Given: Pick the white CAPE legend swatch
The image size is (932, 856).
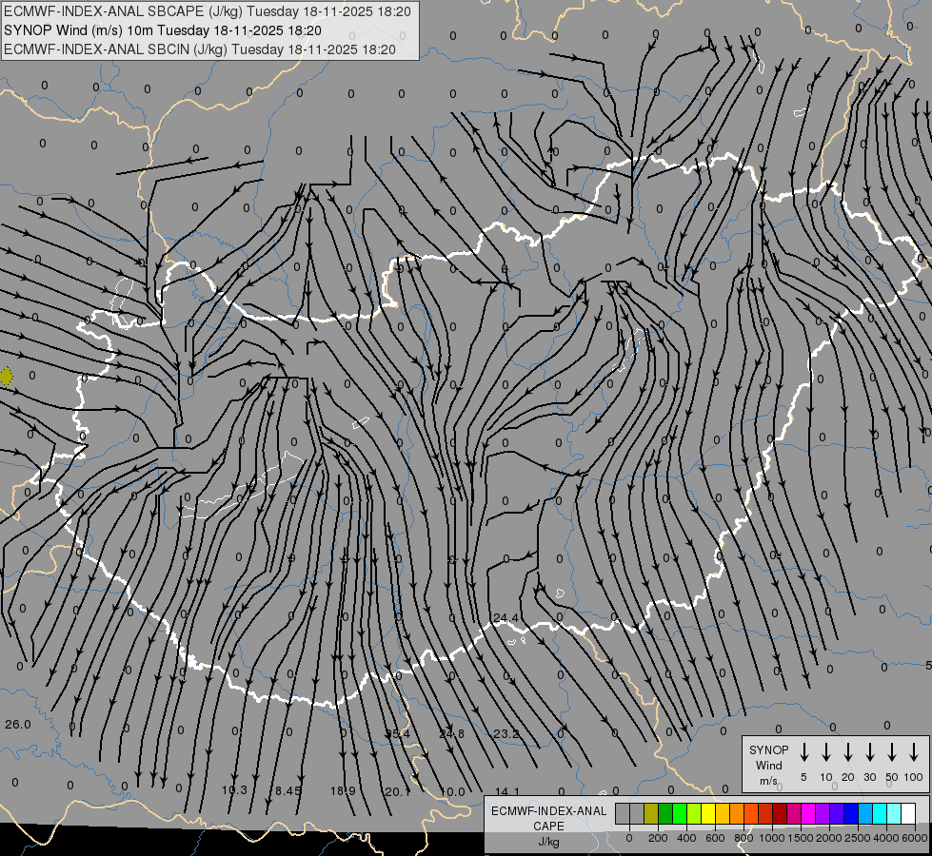Looking at the screenshot, I should tap(909, 813).
